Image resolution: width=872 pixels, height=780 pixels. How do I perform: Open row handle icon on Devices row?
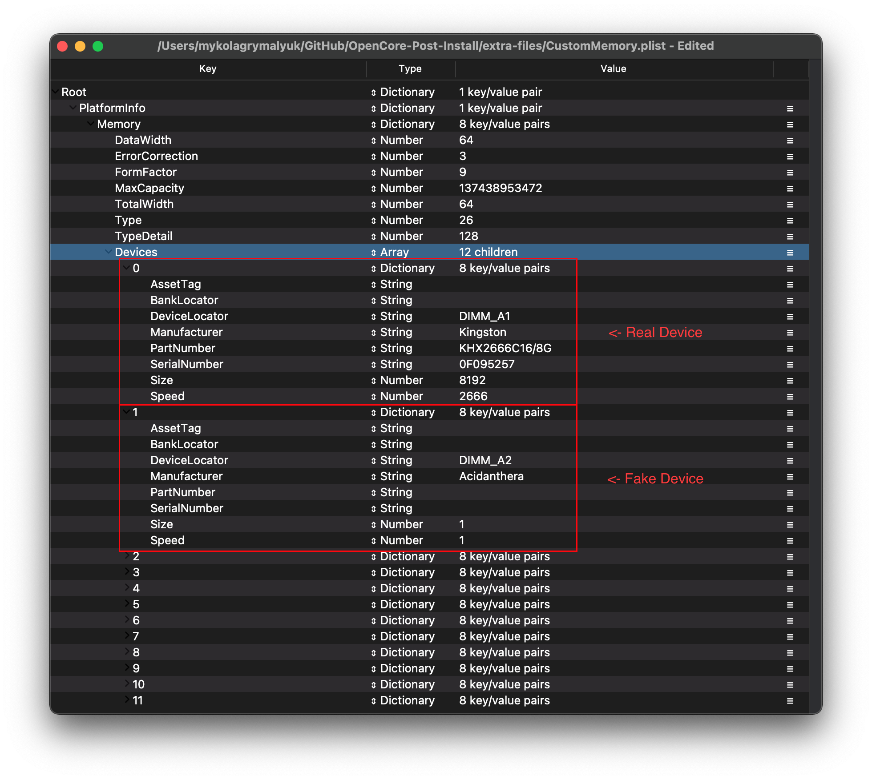pyautogui.click(x=790, y=253)
